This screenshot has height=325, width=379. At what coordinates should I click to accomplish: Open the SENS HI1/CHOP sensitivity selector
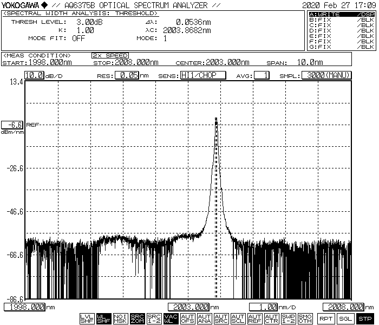click(x=202, y=75)
